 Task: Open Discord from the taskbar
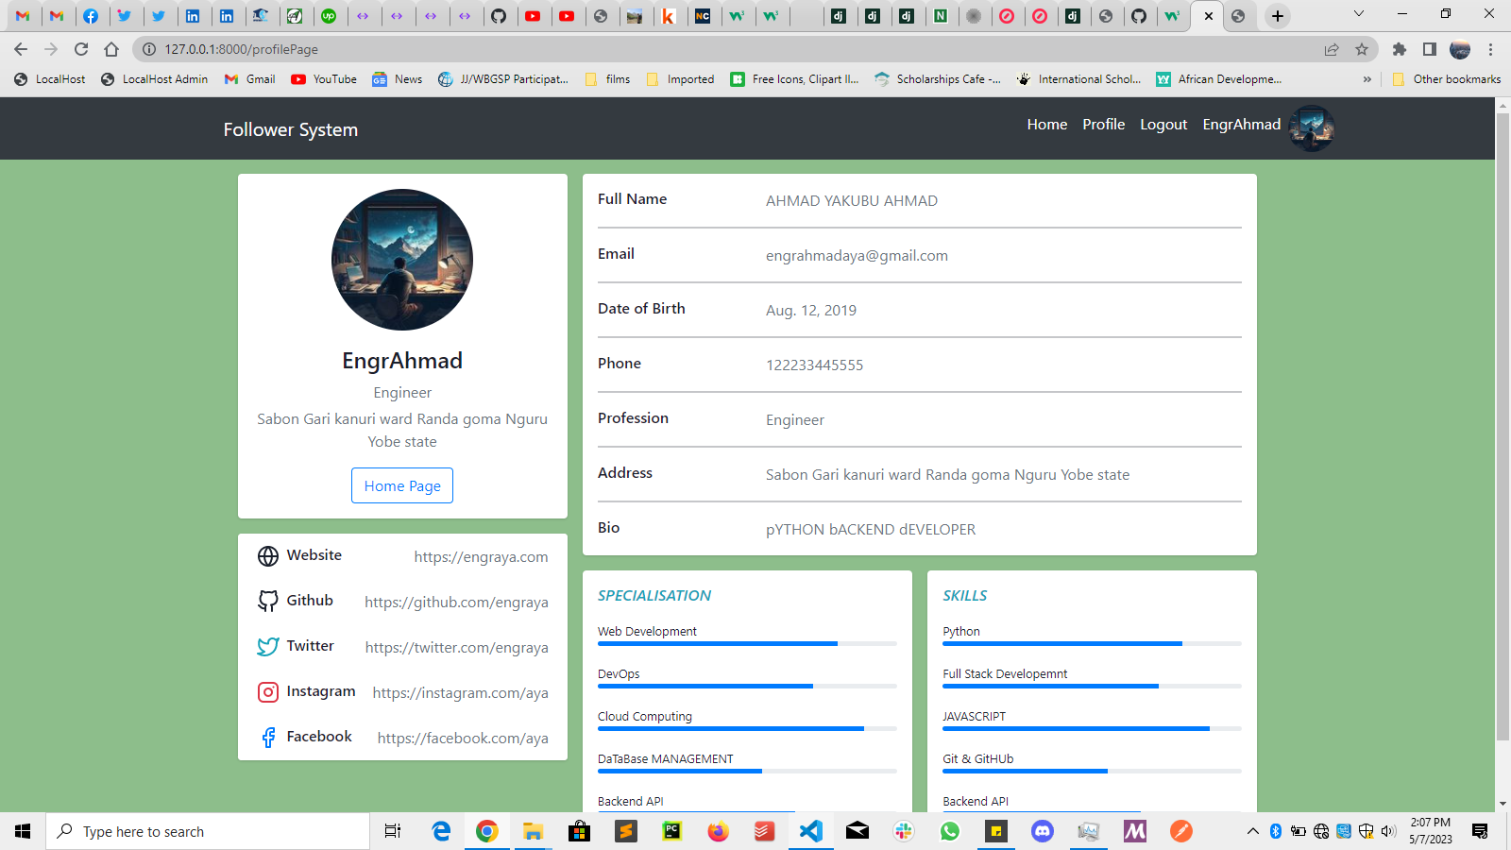(1042, 831)
